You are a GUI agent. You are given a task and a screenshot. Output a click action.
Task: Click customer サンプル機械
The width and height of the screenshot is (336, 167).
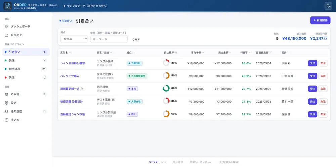pyautogui.click(x=105, y=61)
